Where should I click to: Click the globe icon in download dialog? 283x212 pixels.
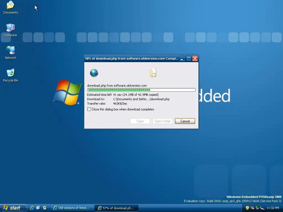pyautogui.click(x=94, y=73)
